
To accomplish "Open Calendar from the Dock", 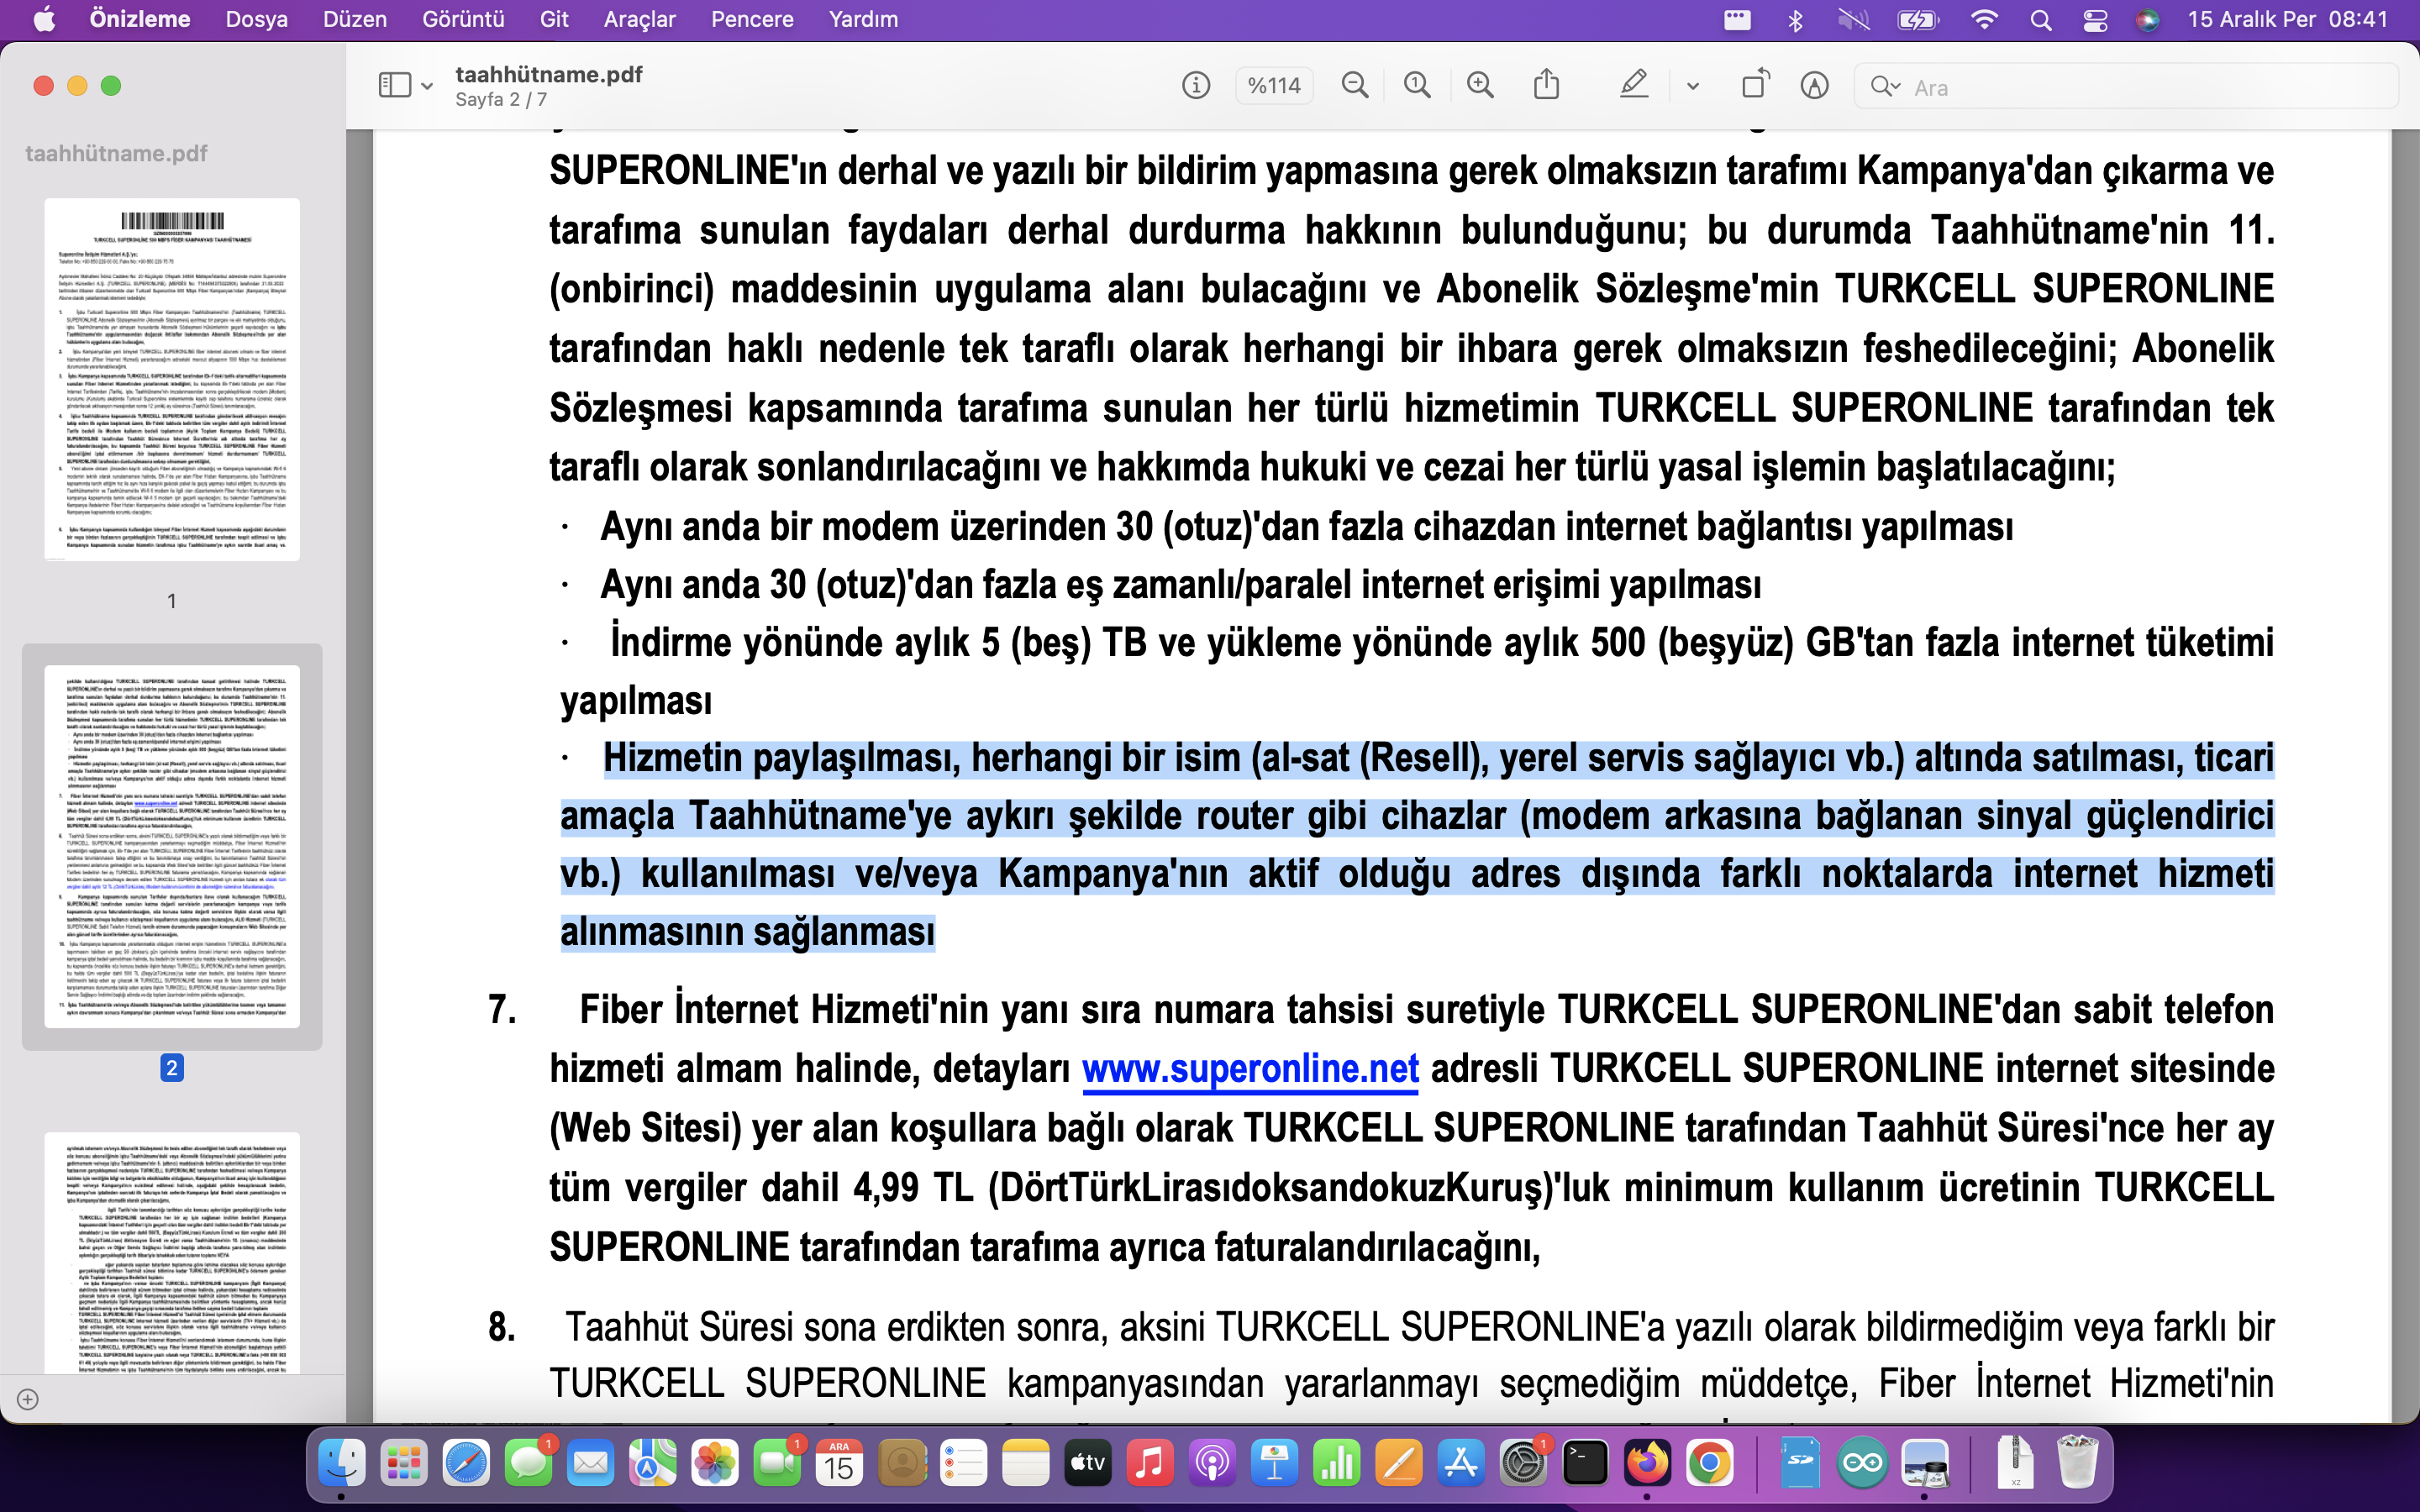I will pyautogui.click(x=838, y=1463).
